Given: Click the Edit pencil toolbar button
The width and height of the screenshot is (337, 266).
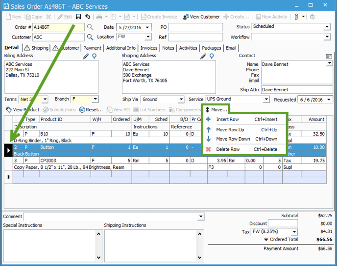Looking at the screenshot, I should click(x=65, y=17).
